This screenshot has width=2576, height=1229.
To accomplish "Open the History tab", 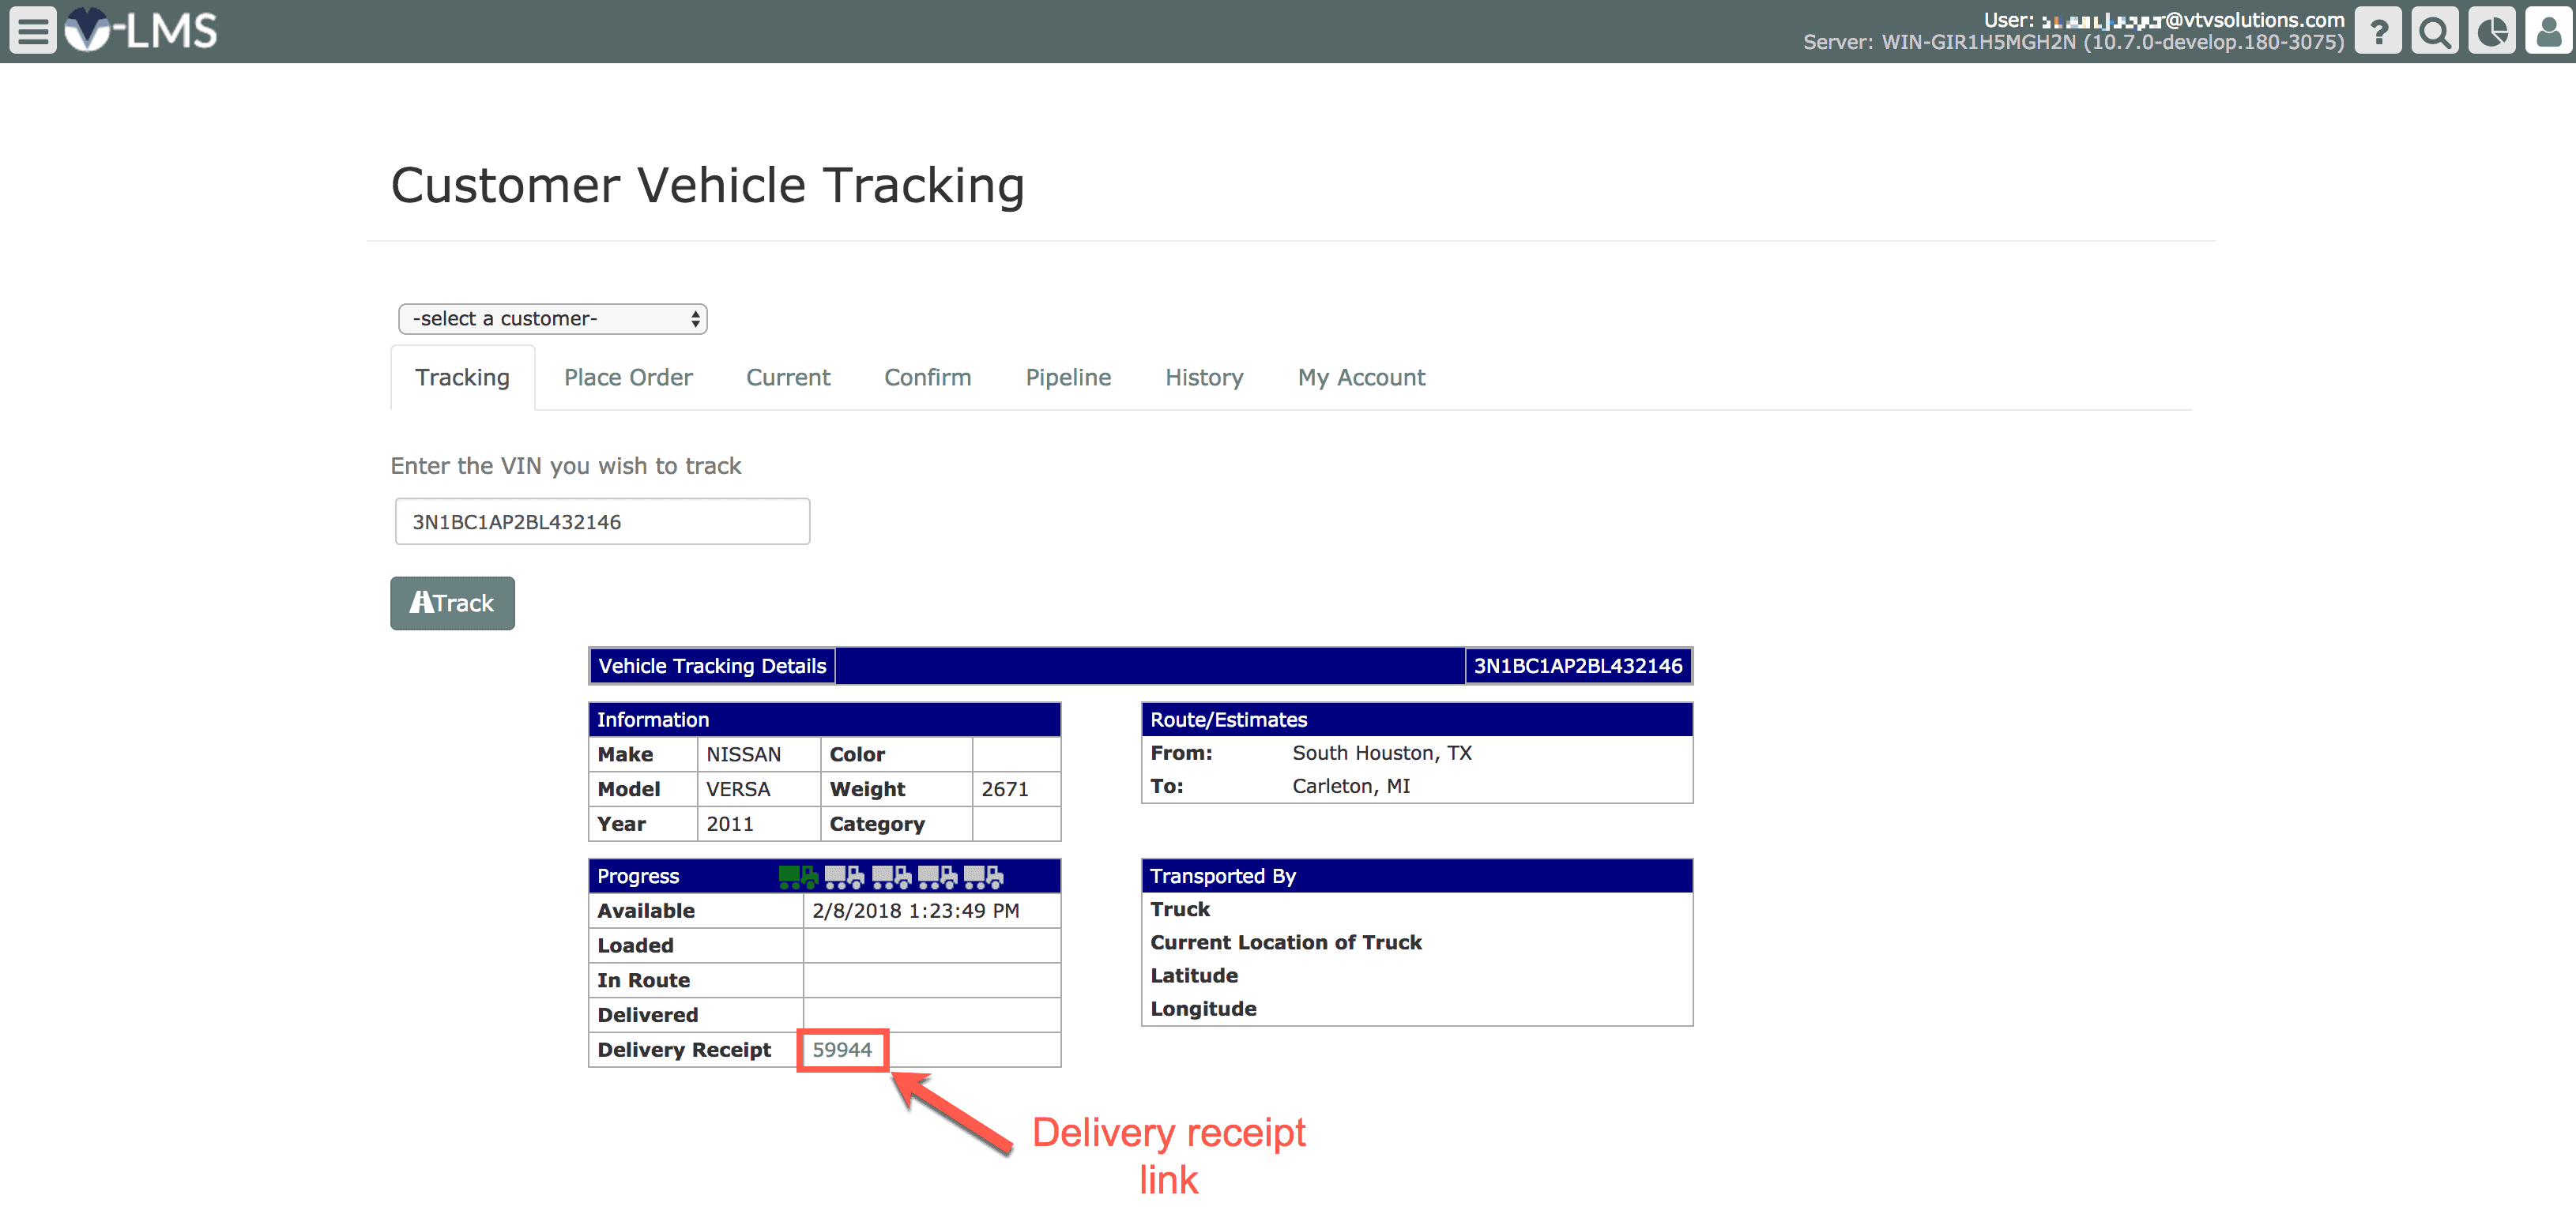I will pyautogui.click(x=1204, y=378).
